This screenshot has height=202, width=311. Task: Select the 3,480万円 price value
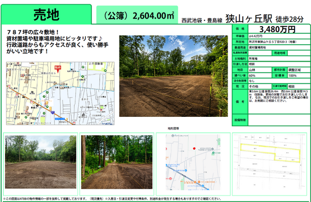(x=277, y=29)
